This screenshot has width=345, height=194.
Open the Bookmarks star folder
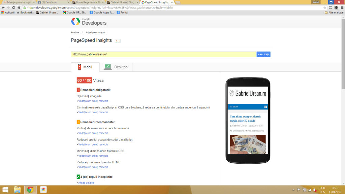[x=25, y=12]
